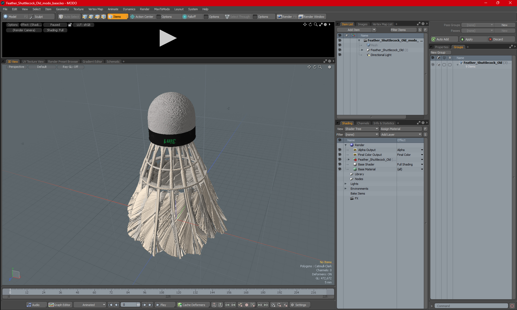The width and height of the screenshot is (517, 310).
Task: Toggle visibility of Mesh item
Action: point(340,45)
